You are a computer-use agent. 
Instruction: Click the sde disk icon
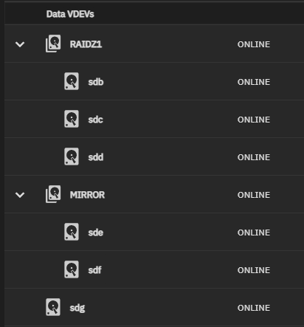(72, 232)
